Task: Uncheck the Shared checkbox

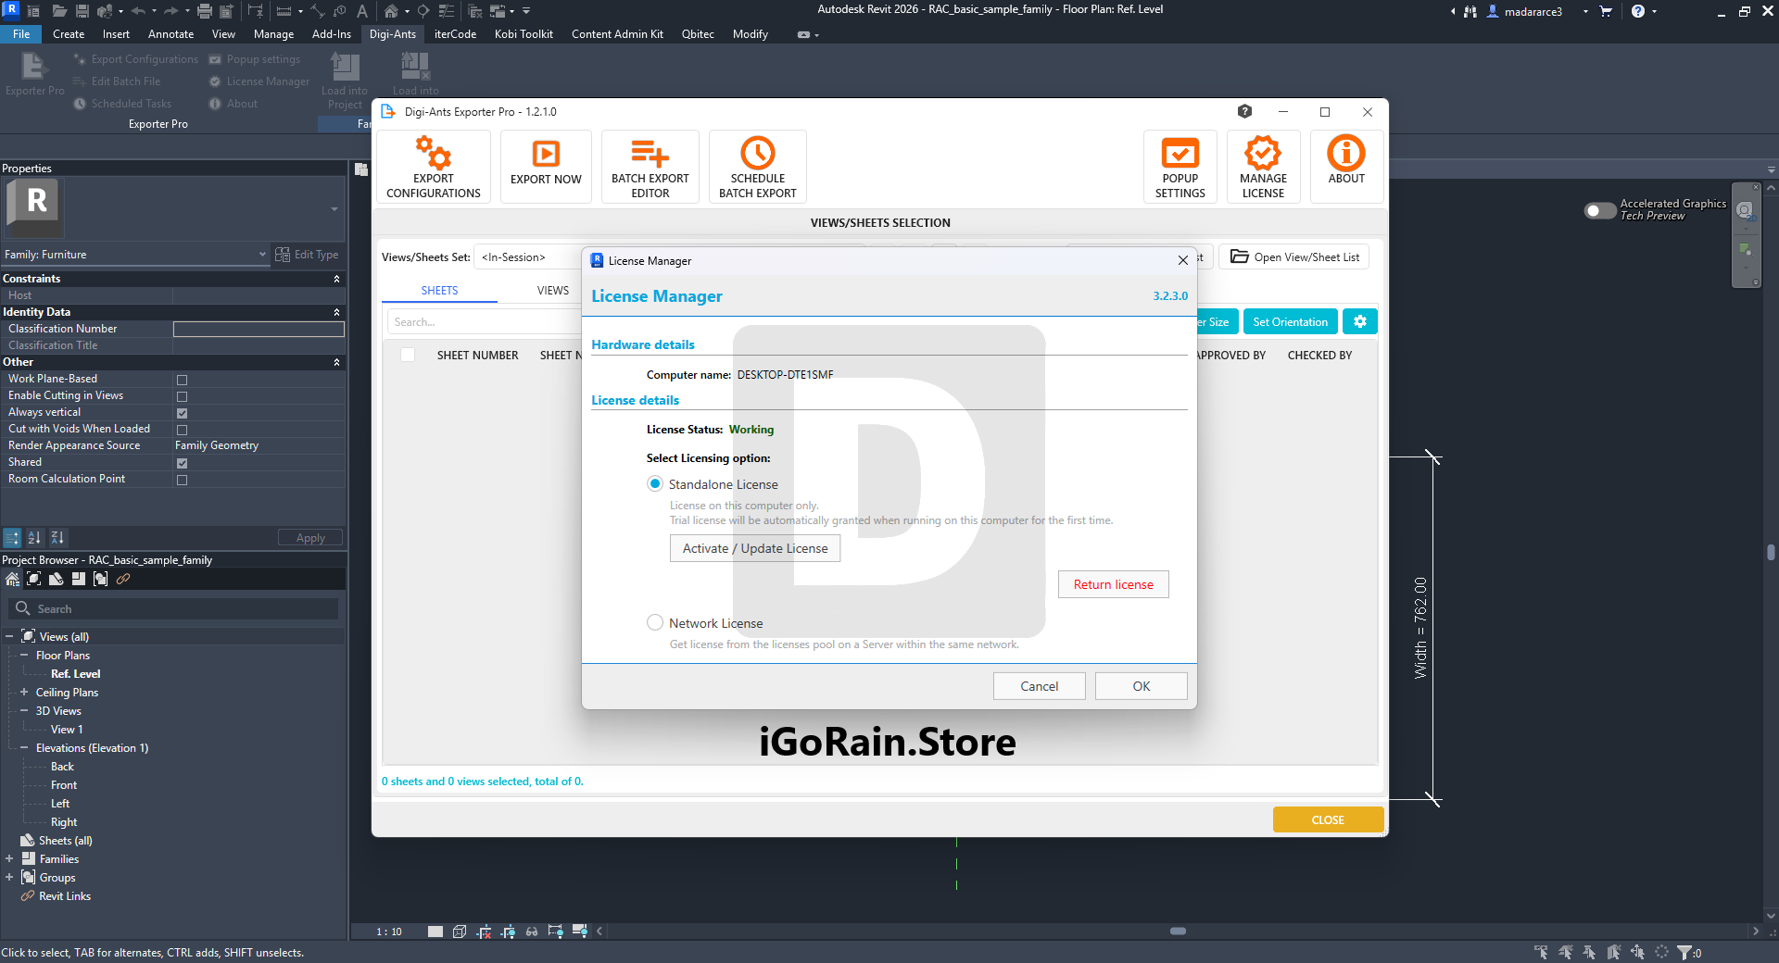Action: 182,463
